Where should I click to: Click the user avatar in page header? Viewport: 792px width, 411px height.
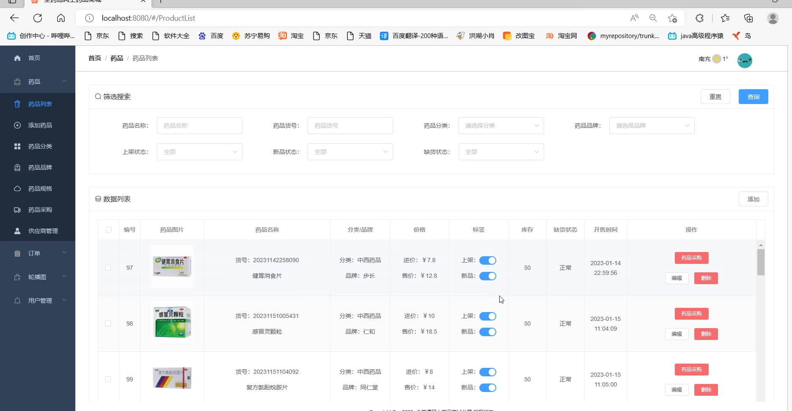point(745,60)
